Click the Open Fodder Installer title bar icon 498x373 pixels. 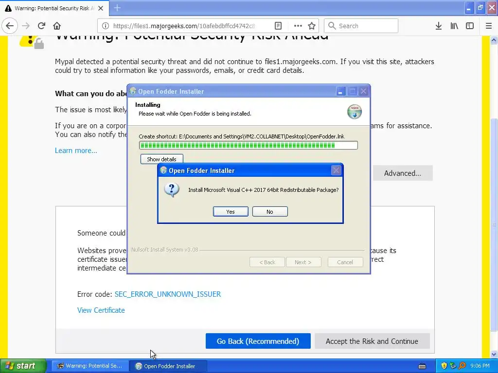(133, 91)
